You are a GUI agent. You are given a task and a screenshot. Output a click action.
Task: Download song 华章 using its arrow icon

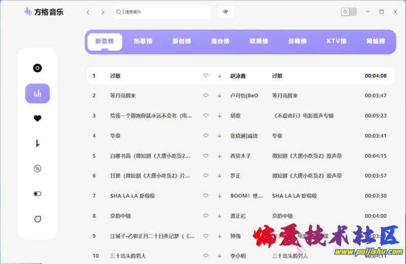coord(219,136)
